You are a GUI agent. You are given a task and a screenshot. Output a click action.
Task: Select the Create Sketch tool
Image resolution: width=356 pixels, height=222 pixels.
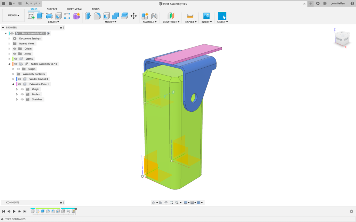coord(30,16)
